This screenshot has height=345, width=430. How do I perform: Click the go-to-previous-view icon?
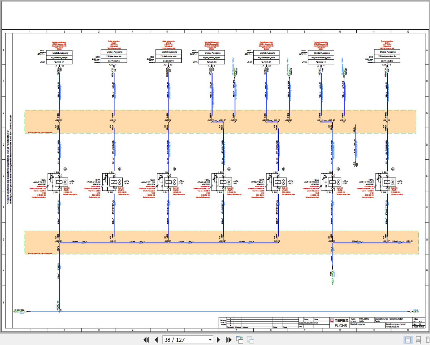[x=239, y=340]
